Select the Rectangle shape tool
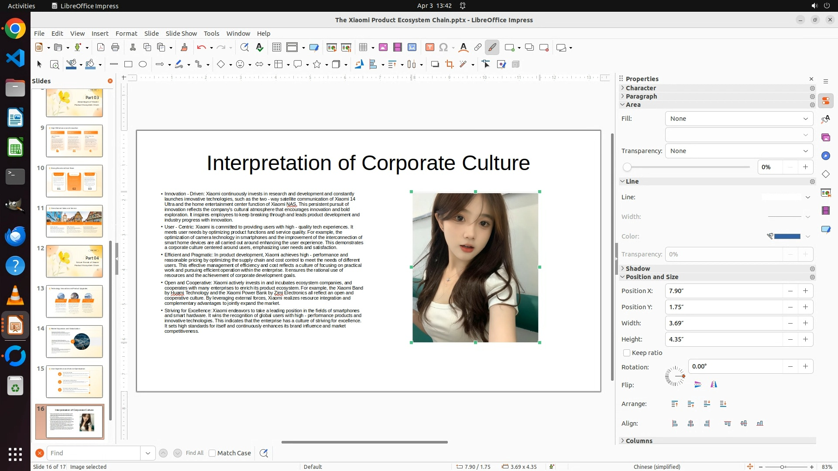Viewport: 838px width, 471px height. coord(128,65)
